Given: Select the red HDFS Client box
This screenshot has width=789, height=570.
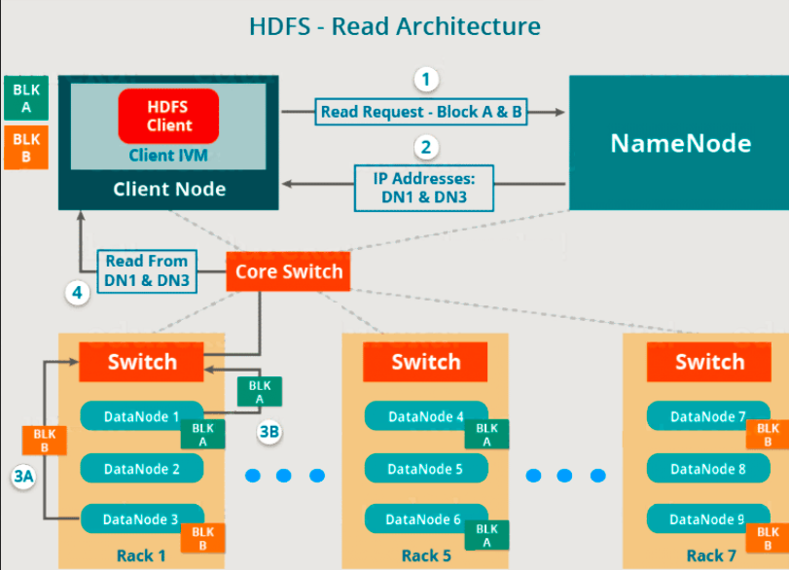Looking at the screenshot, I should [x=168, y=116].
